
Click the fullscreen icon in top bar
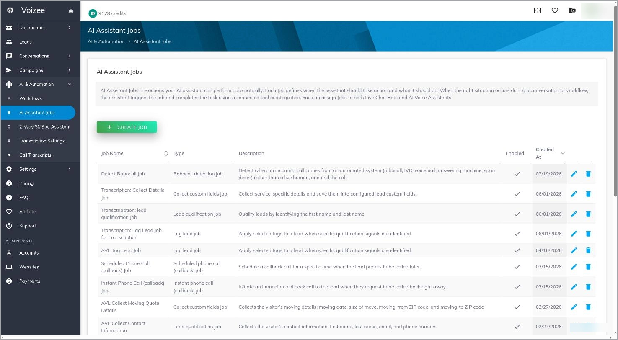(x=538, y=10)
